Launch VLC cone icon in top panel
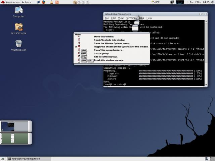 pyautogui.click(x=51, y=2)
